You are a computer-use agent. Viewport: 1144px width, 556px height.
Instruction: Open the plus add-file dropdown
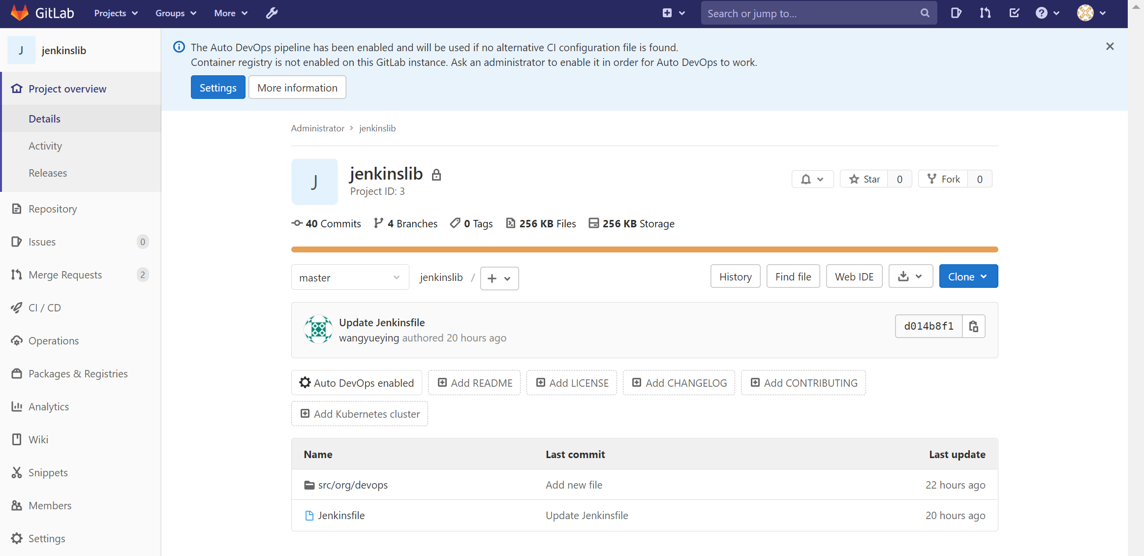pos(499,278)
